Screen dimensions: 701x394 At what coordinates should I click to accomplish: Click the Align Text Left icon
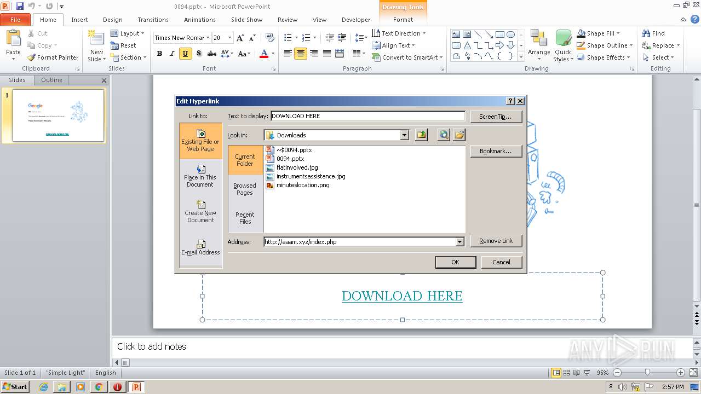(288, 54)
